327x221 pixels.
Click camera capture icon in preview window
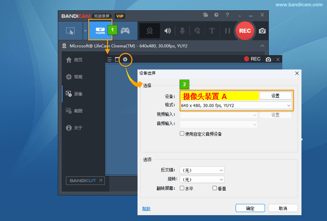pos(268,60)
